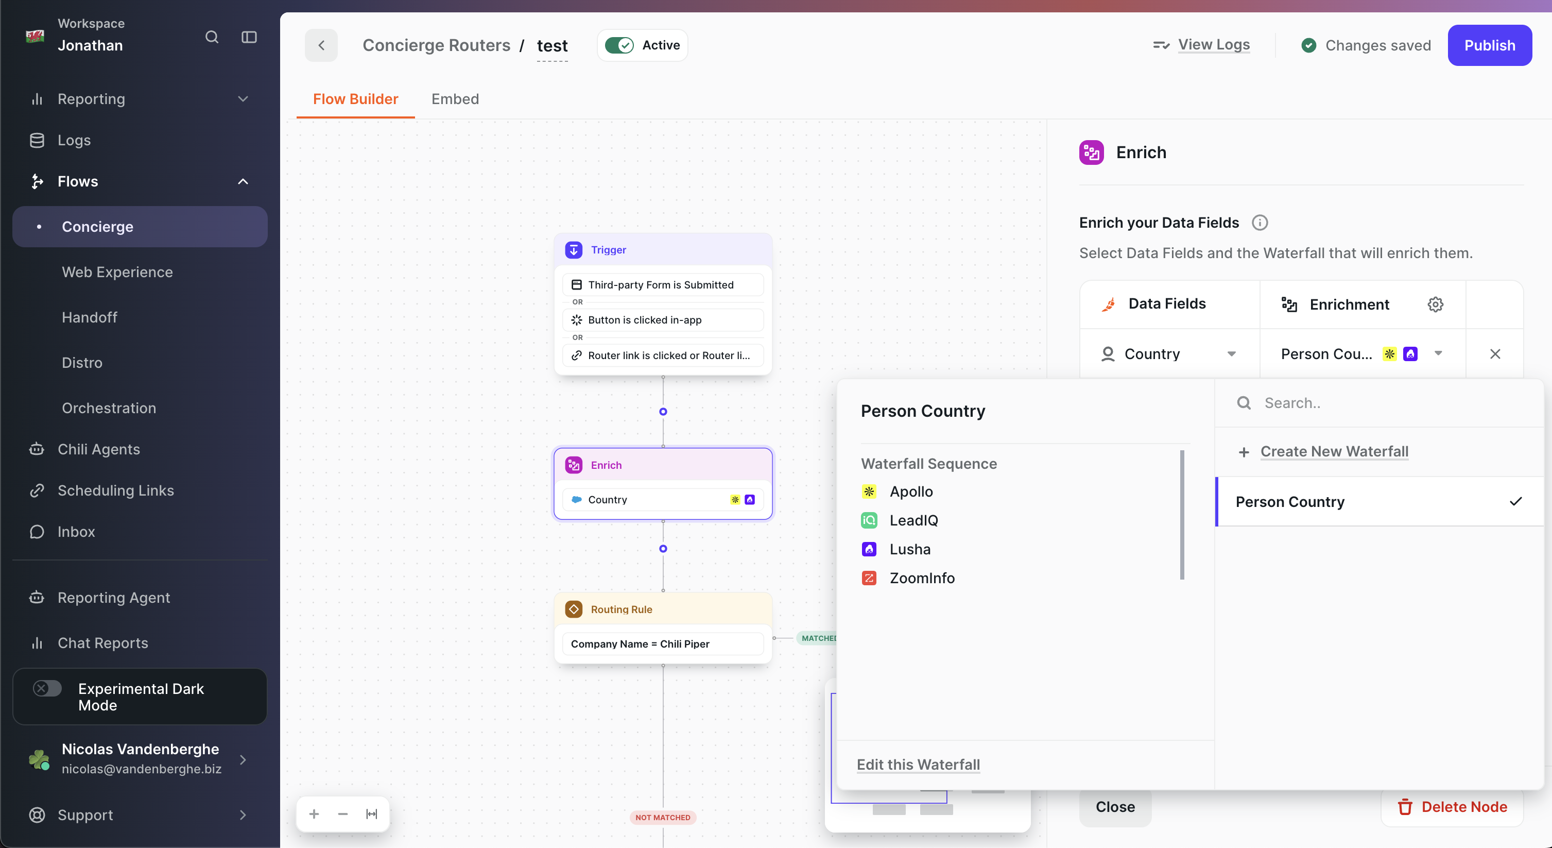1552x848 pixels.
Task: Click the sidebar panel toggle icon
Action: click(248, 37)
